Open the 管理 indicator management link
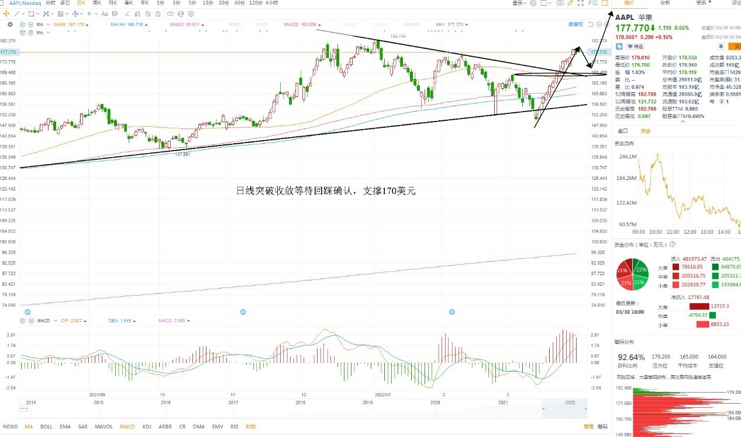The image size is (741, 437). [x=589, y=426]
